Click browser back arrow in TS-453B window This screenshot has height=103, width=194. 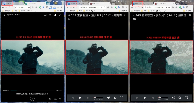coord(3,8)
